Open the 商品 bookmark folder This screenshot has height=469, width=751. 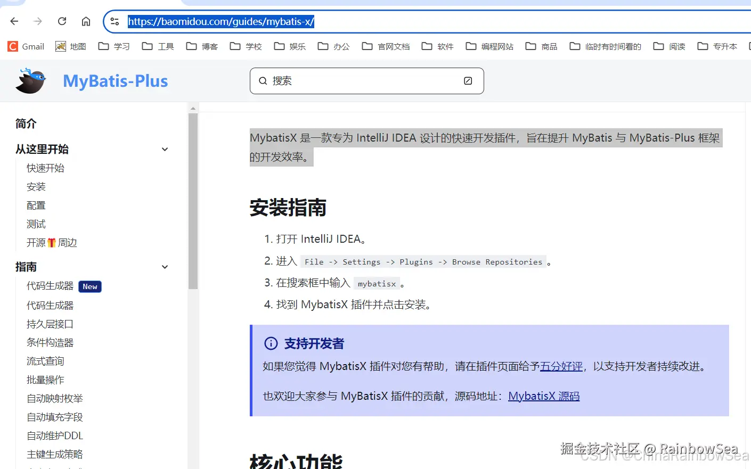point(541,46)
